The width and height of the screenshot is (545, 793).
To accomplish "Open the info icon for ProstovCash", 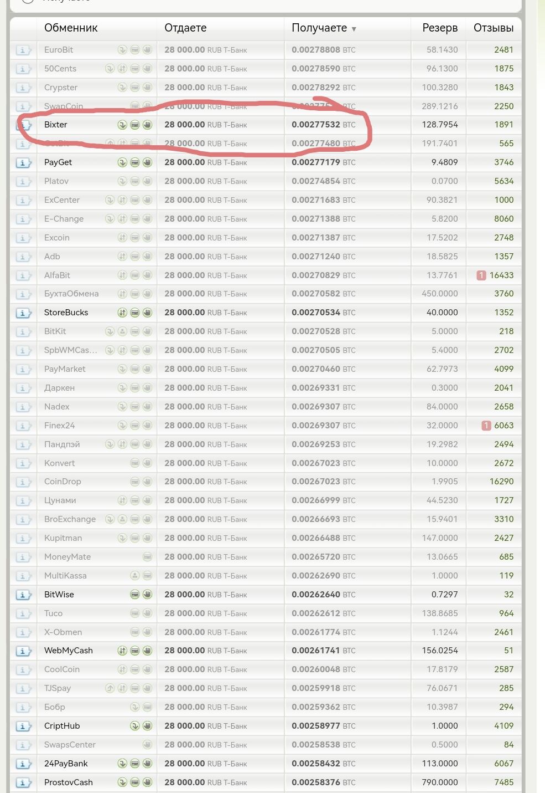I will pyautogui.click(x=23, y=783).
